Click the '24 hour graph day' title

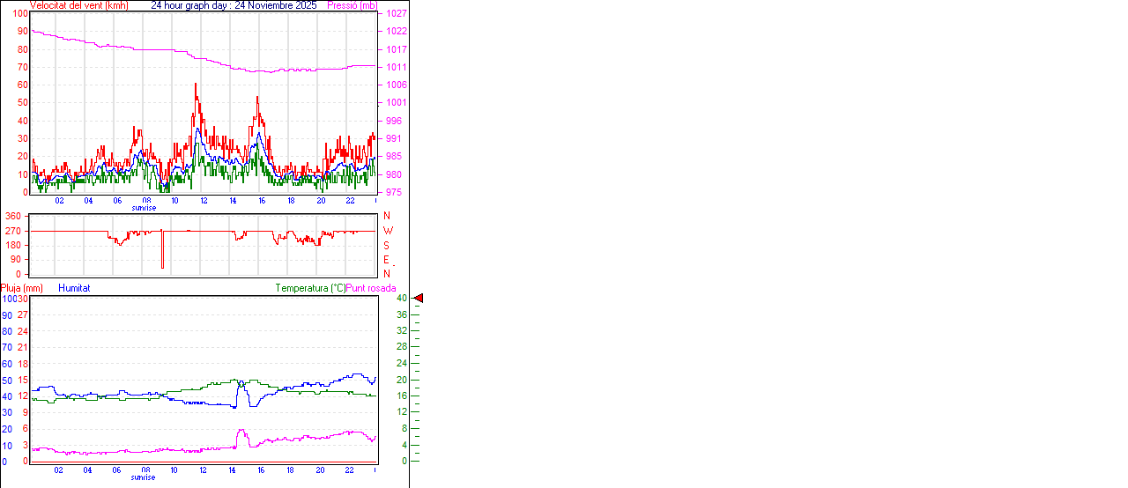[190, 5]
